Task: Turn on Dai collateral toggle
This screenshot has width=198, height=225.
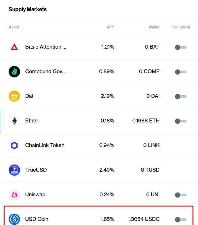Action: point(181,96)
